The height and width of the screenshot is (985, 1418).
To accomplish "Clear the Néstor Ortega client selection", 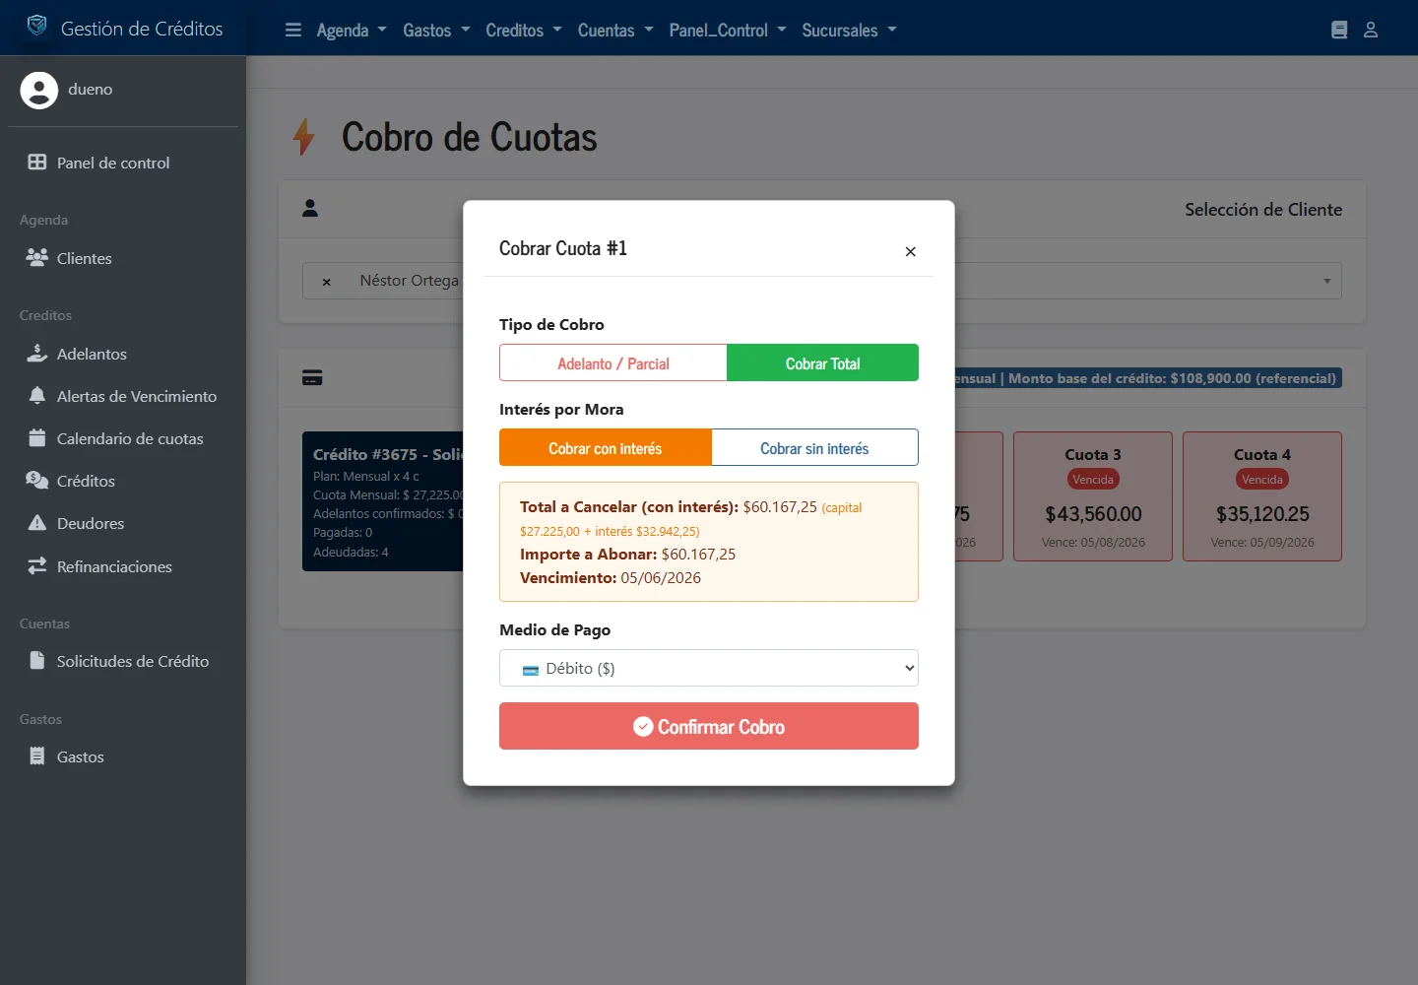I will (327, 282).
